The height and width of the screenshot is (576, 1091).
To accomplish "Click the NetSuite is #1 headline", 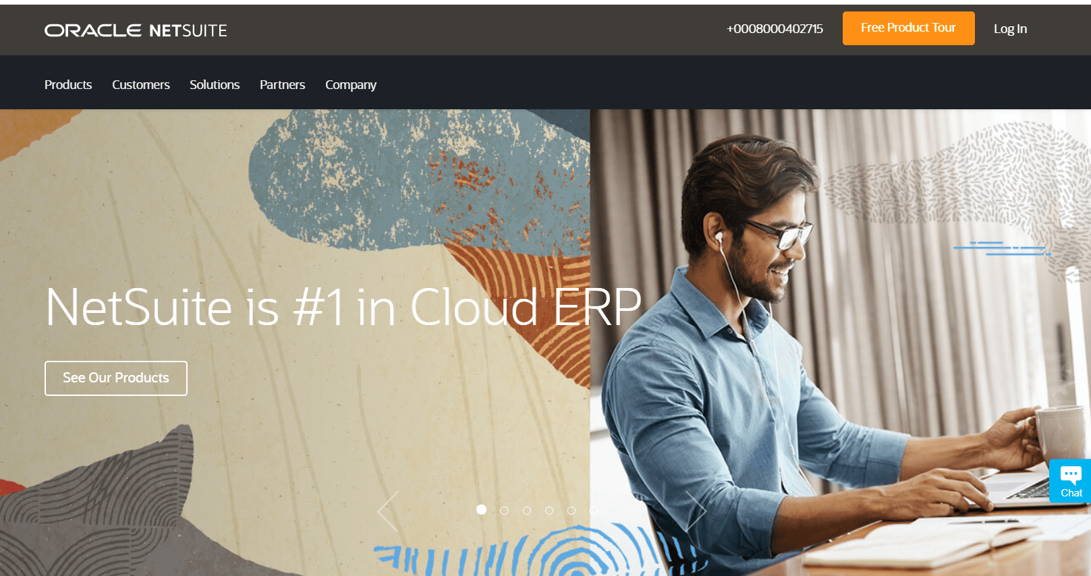I will (x=343, y=308).
